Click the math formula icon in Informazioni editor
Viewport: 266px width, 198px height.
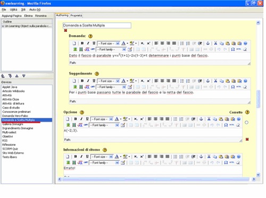tap(80, 162)
